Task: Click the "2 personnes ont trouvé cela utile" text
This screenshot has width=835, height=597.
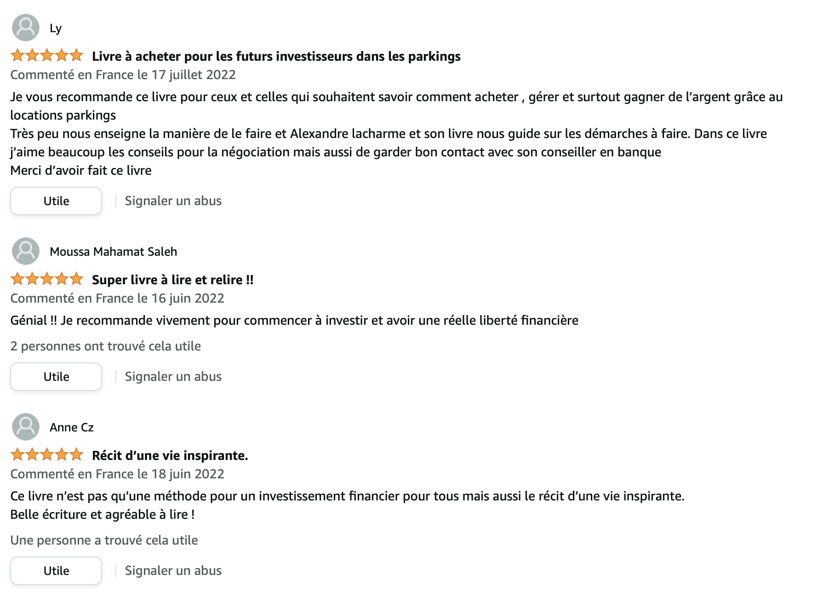Action: click(x=105, y=346)
